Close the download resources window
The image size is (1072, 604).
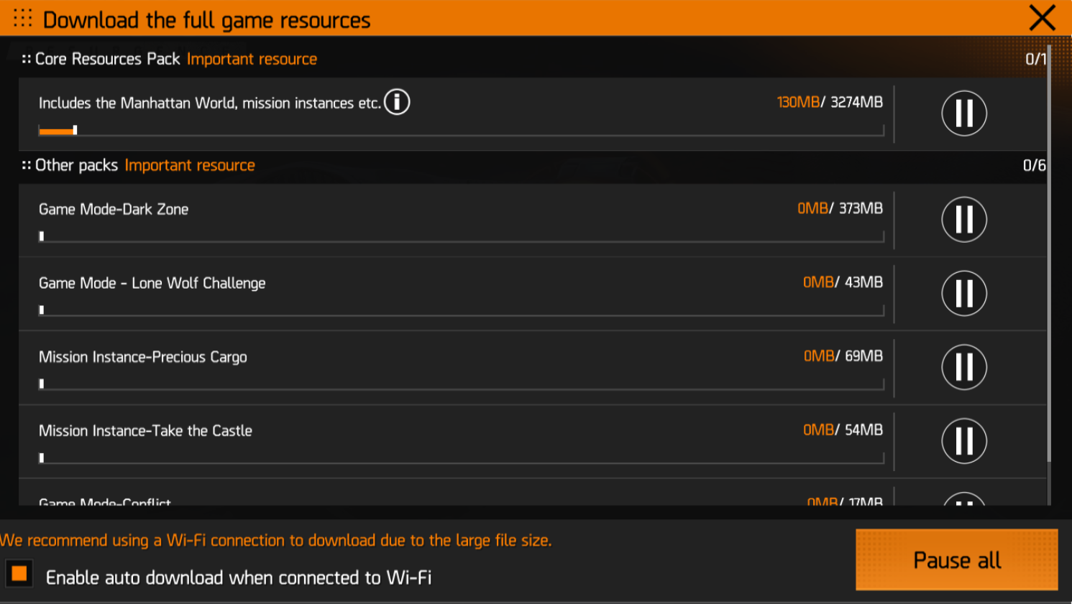pyautogui.click(x=1042, y=18)
